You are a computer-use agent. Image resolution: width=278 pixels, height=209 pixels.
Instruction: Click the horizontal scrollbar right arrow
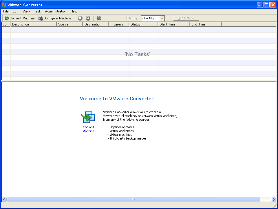tap(274, 199)
